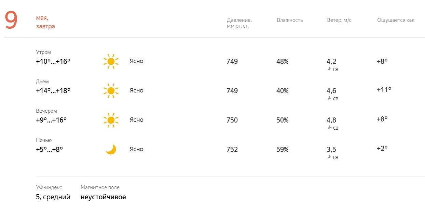Select the large date number 9
This screenshot has height=214, width=425.
(11, 20)
